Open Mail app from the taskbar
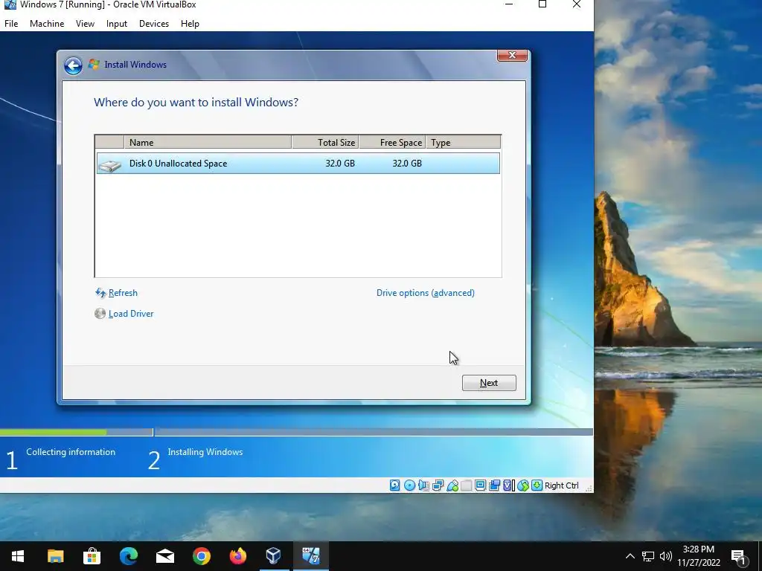This screenshot has height=571, width=762. pyautogui.click(x=164, y=556)
